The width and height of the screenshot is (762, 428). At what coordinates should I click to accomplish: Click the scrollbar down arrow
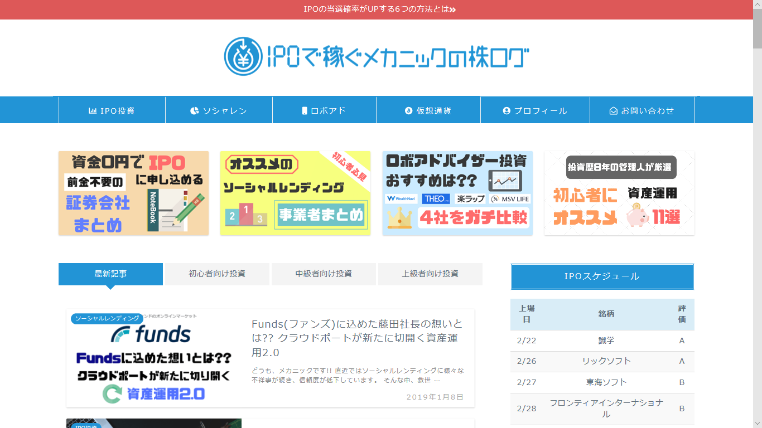758,424
